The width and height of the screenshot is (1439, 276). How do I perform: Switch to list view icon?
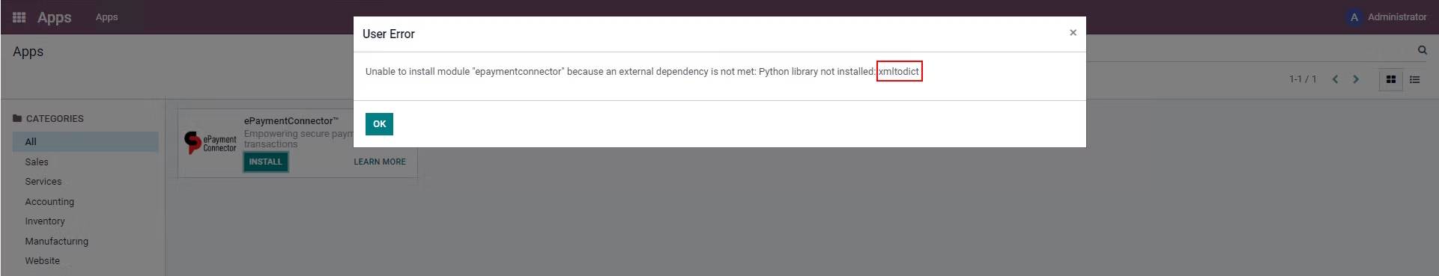tap(1415, 79)
